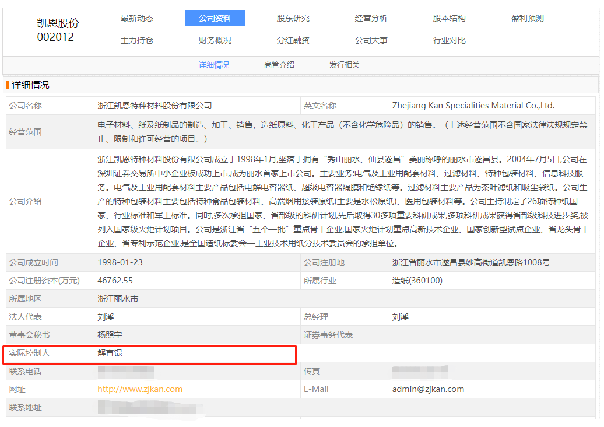Open the 股东研究 tab
This screenshot has height=427, width=604.
coord(293,18)
